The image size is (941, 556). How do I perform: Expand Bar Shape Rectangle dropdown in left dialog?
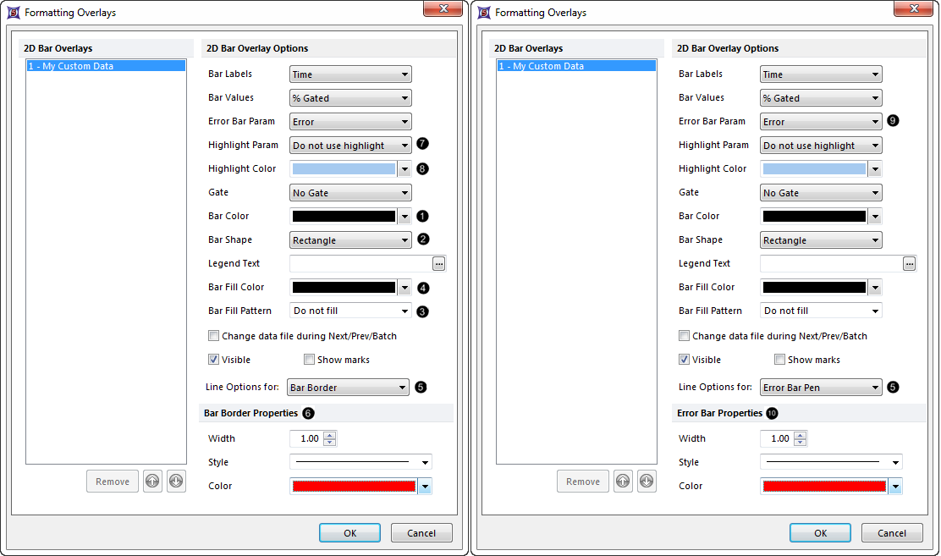(x=349, y=240)
